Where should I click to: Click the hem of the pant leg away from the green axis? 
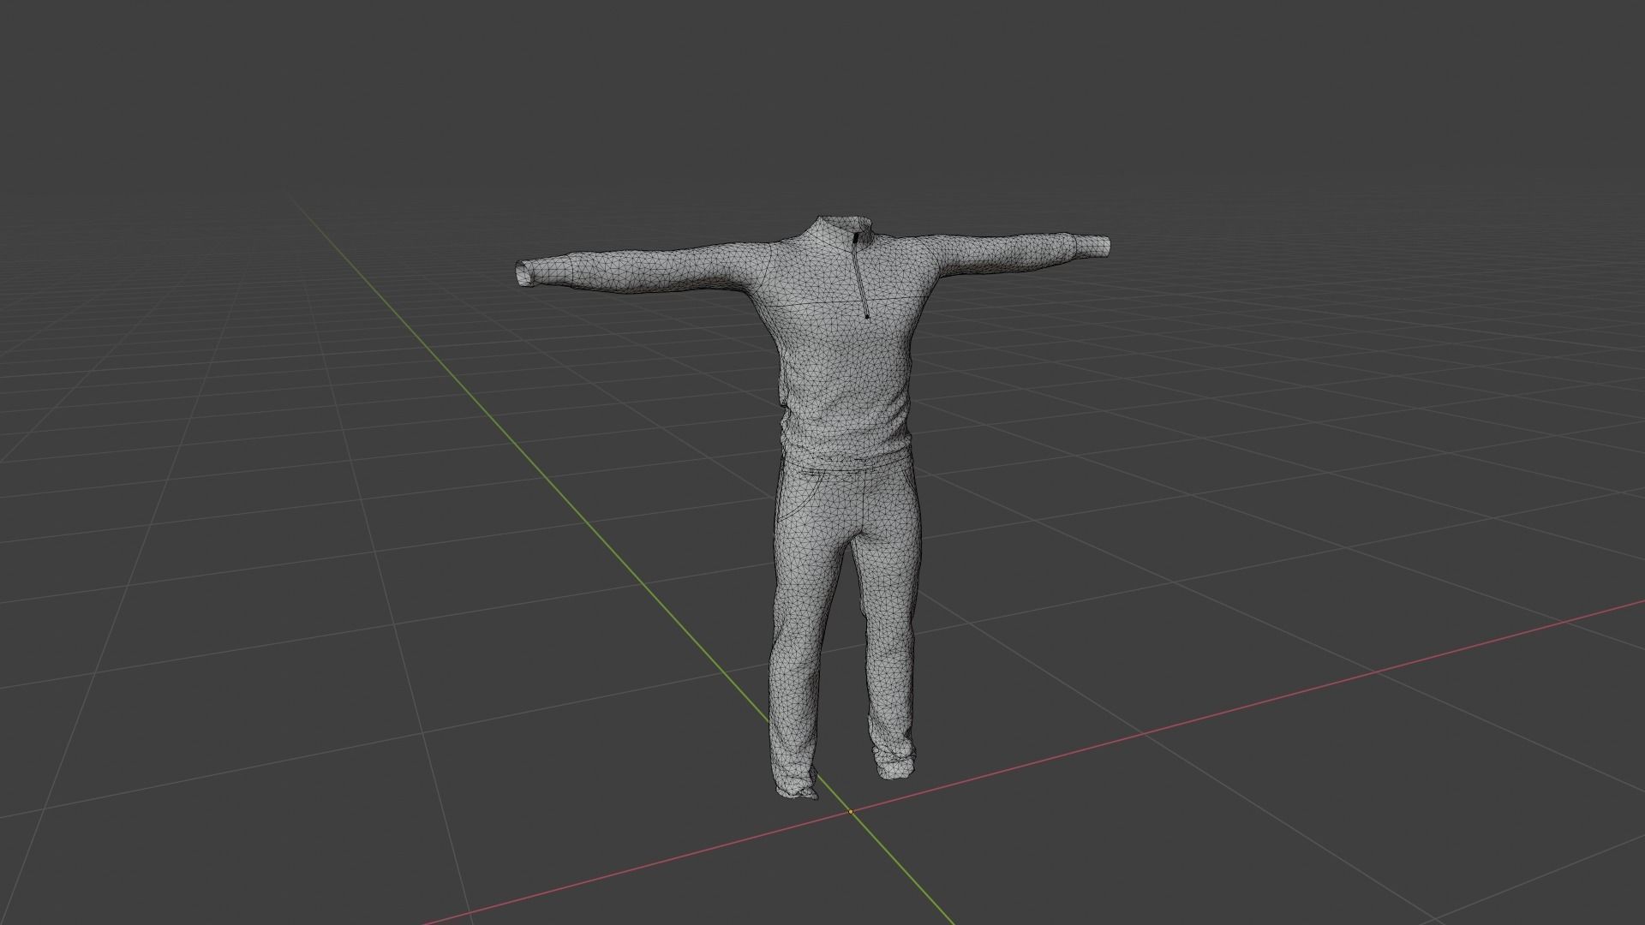(897, 764)
